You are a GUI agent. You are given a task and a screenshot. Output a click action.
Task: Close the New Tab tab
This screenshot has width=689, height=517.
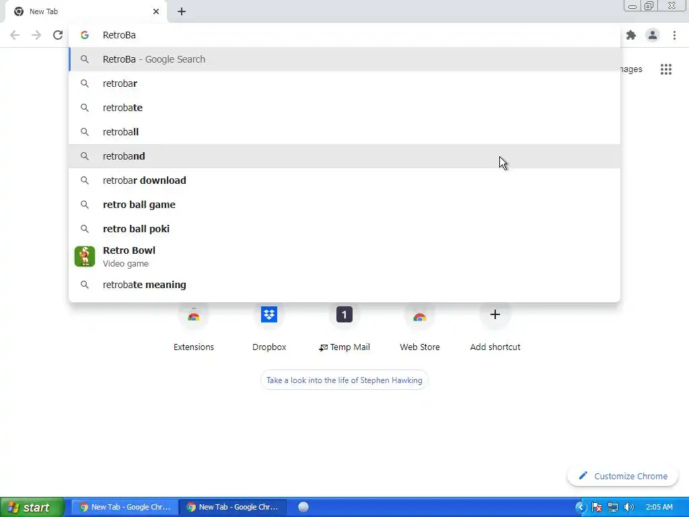[x=156, y=11]
